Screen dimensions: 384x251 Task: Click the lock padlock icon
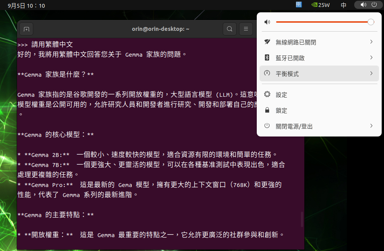(x=267, y=110)
